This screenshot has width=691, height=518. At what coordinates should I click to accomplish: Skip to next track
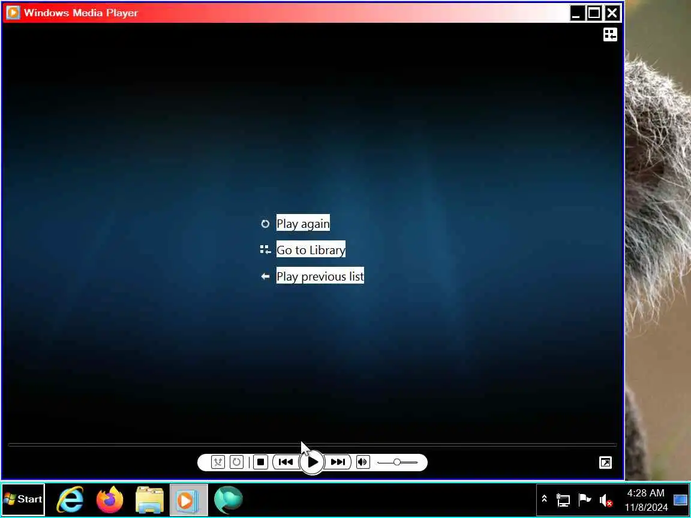[338, 462]
